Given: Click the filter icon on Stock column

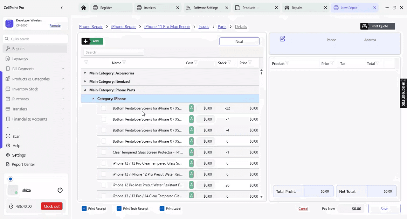Looking at the screenshot, I should tap(230, 62).
